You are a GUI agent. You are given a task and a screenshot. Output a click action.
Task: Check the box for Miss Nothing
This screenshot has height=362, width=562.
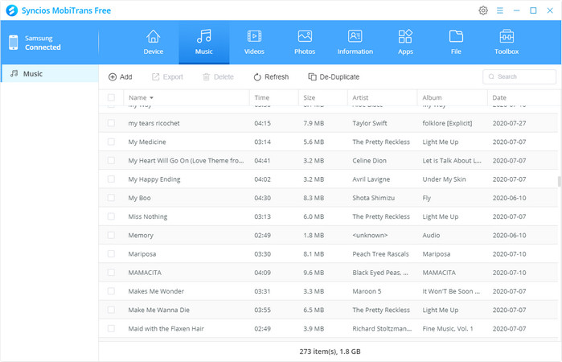(111, 216)
